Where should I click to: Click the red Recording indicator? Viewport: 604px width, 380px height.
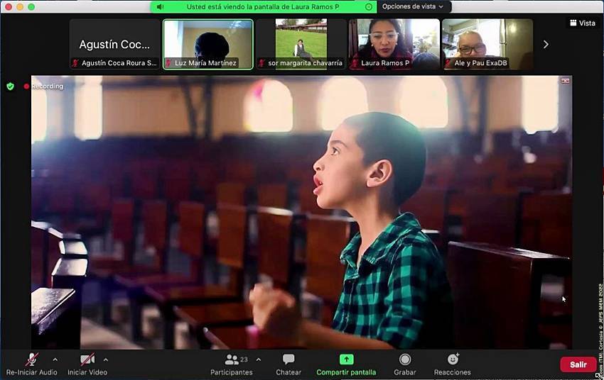pos(43,86)
